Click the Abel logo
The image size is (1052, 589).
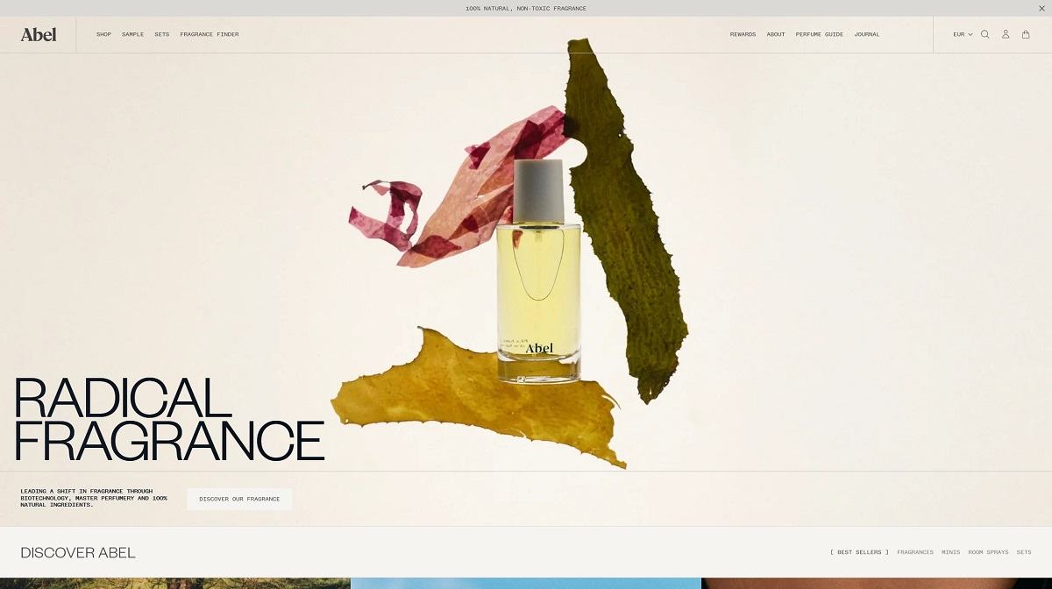39,34
